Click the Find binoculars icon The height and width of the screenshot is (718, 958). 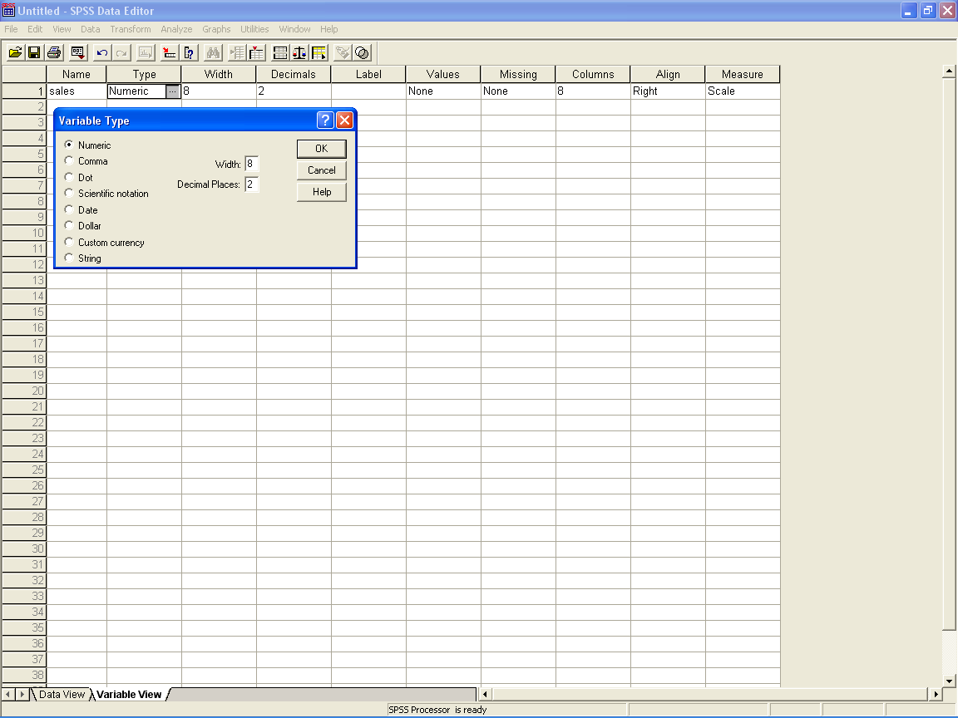[x=213, y=53]
